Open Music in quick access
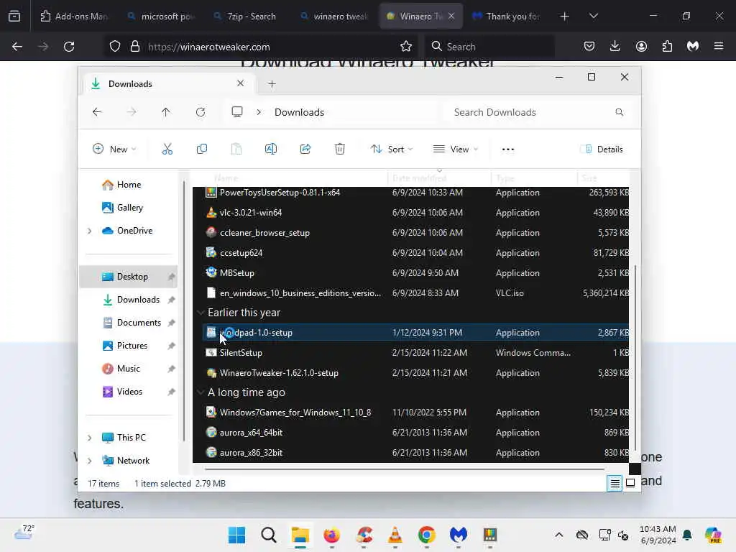 (x=129, y=369)
